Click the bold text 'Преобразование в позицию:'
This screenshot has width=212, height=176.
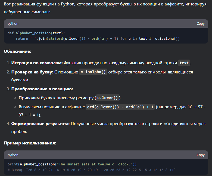coord(42,89)
